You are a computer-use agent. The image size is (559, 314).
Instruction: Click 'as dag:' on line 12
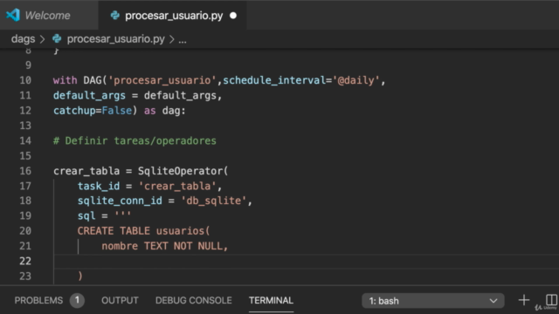coord(165,111)
